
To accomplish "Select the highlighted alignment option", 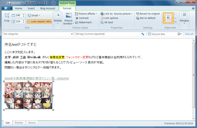I will coord(169,18).
